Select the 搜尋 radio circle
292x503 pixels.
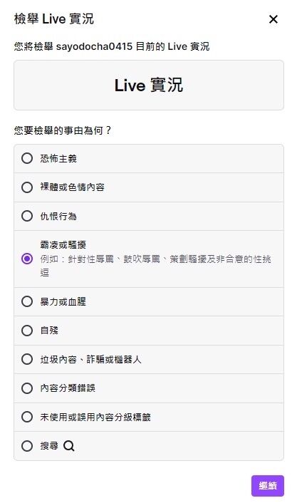tap(27, 446)
